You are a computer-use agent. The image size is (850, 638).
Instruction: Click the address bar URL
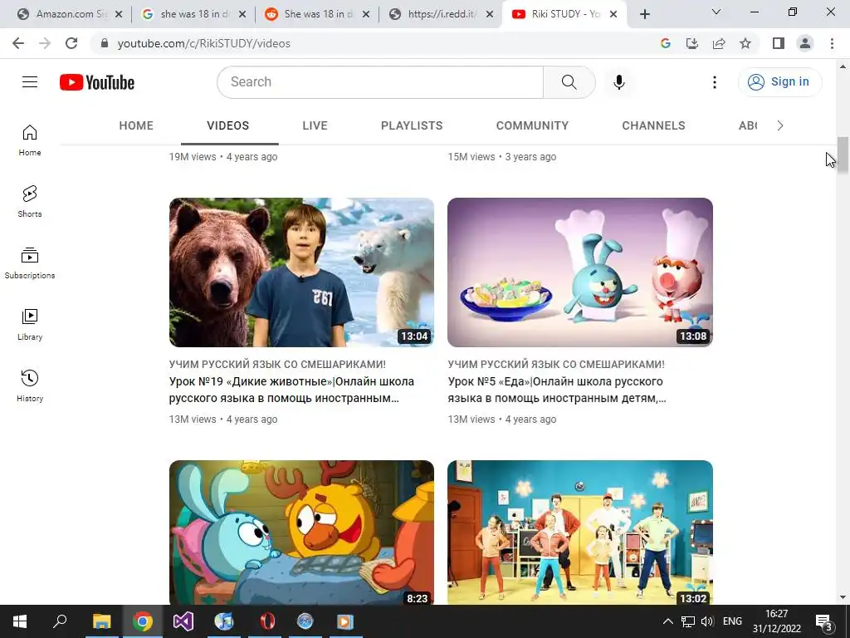(x=204, y=43)
